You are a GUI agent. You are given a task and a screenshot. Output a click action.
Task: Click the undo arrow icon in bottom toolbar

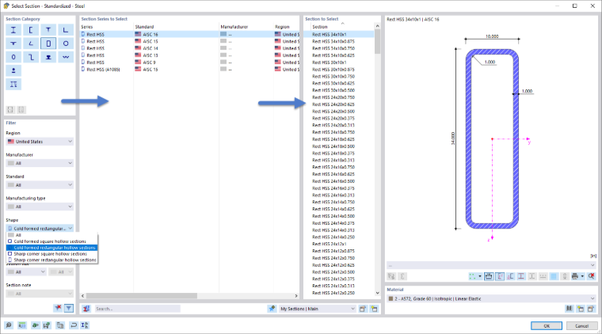74,325
